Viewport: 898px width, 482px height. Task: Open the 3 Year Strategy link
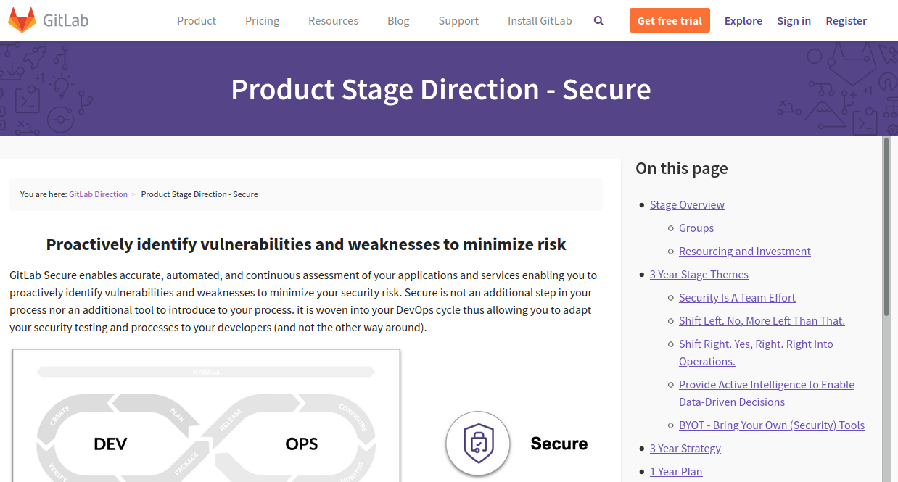point(685,449)
